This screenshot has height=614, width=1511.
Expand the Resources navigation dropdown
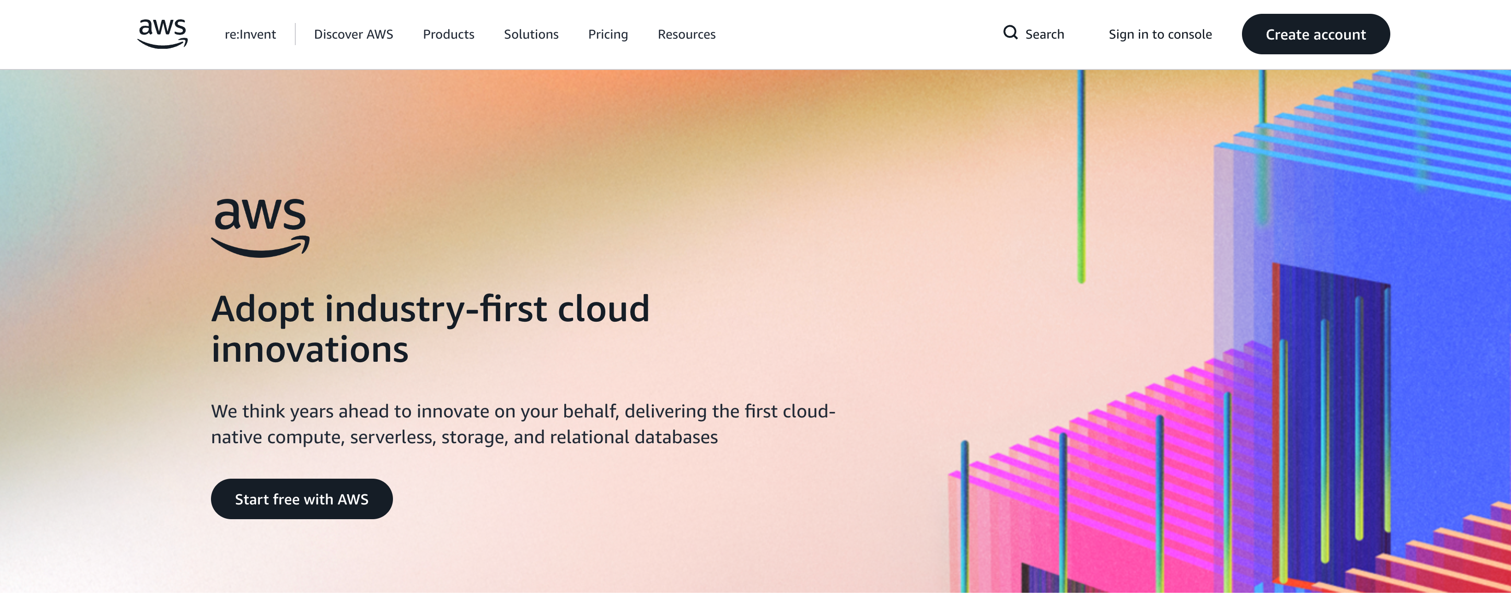[687, 34]
